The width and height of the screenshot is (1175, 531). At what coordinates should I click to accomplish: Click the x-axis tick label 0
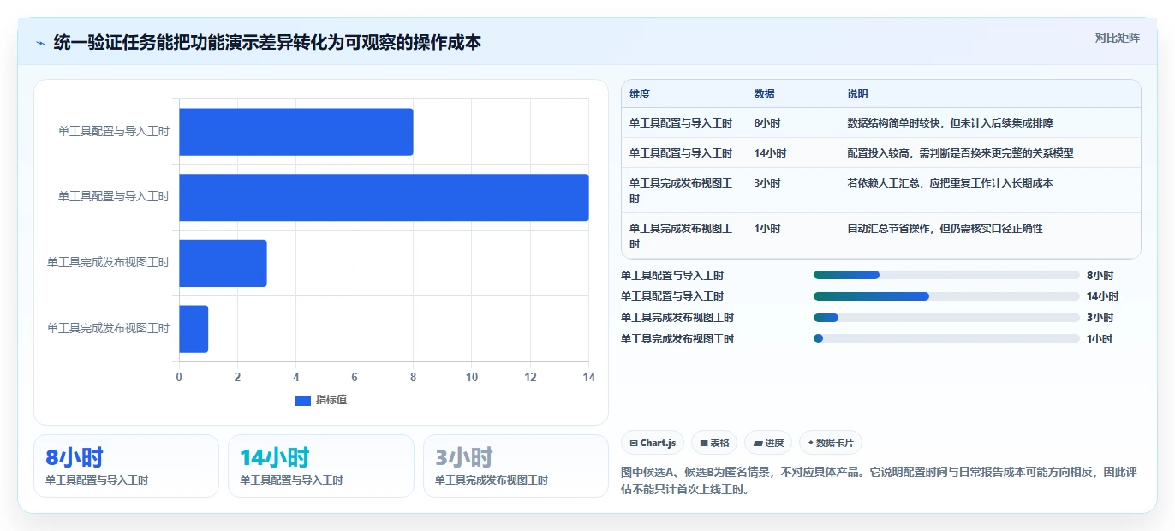tap(179, 377)
